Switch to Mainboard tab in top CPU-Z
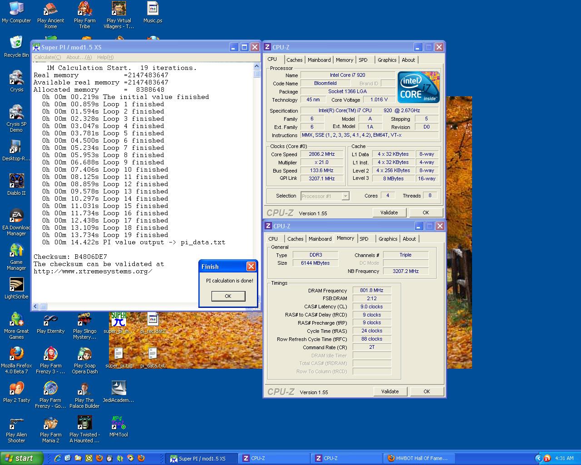The width and height of the screenshot is (581, 465). 319,60
